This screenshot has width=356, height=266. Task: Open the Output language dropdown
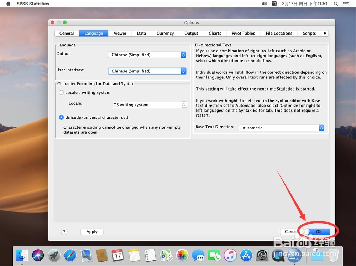tap(147, 55)
